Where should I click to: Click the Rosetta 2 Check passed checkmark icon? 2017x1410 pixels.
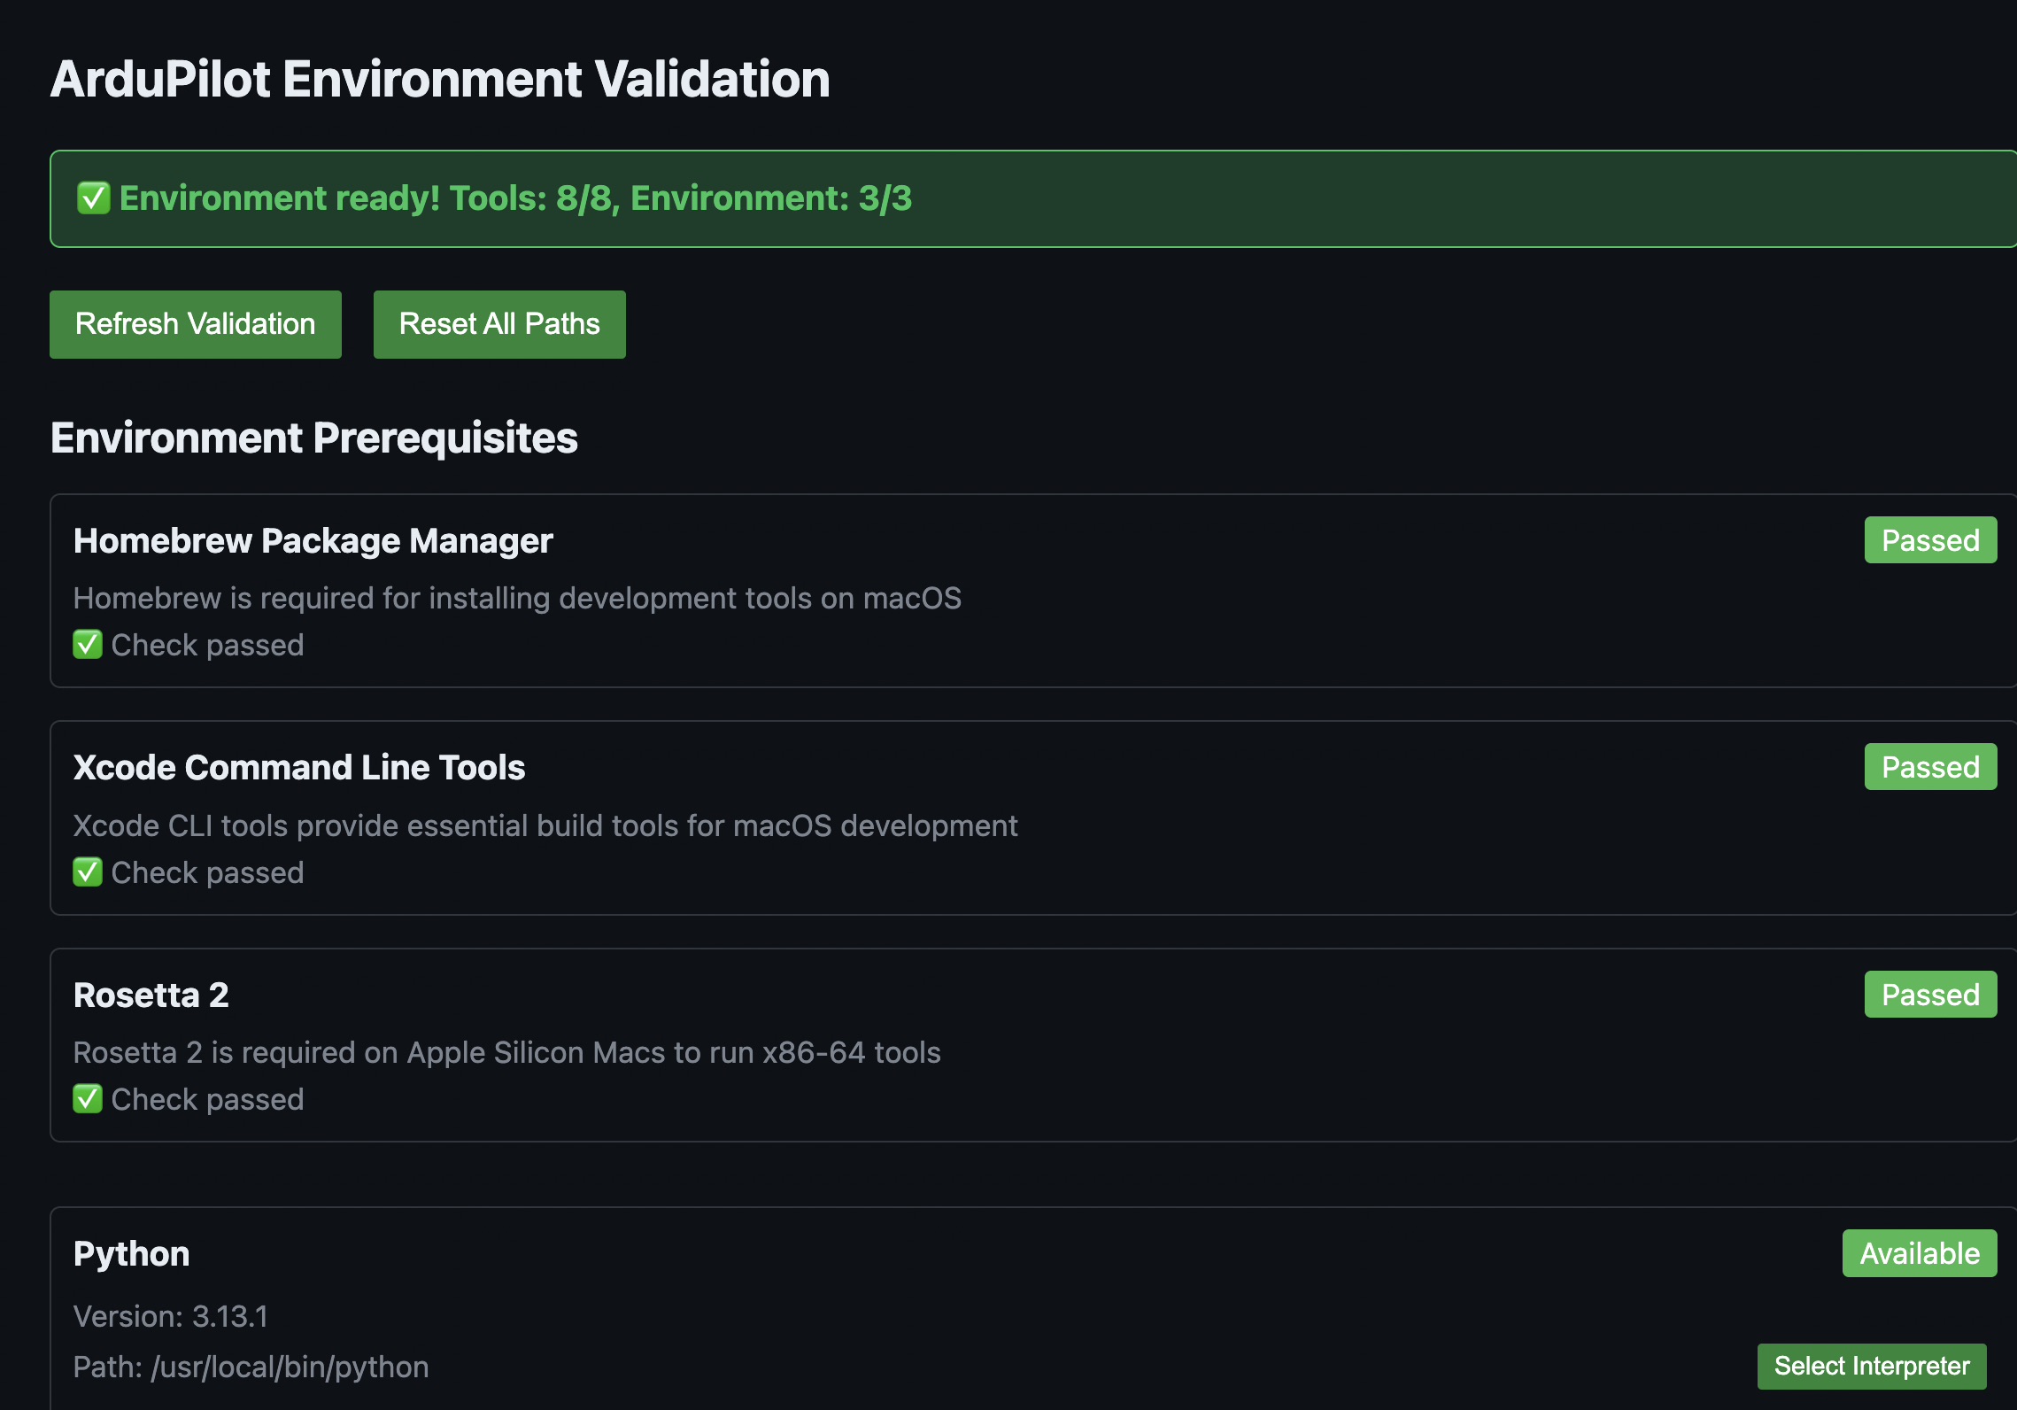[x=88, y=1099]
